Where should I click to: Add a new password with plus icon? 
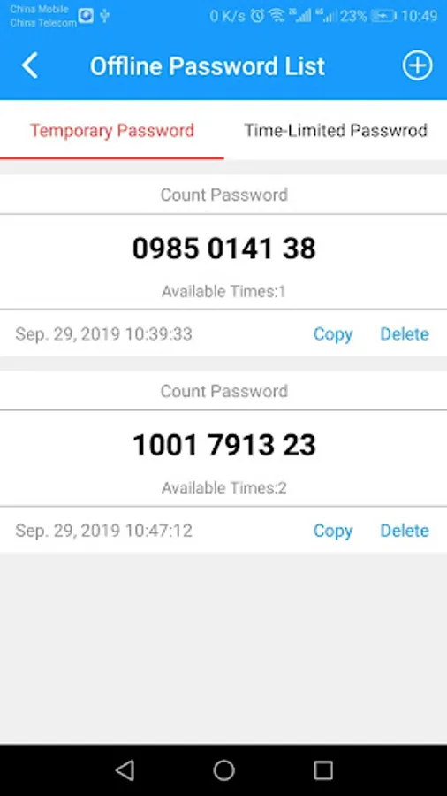(417, 65)
